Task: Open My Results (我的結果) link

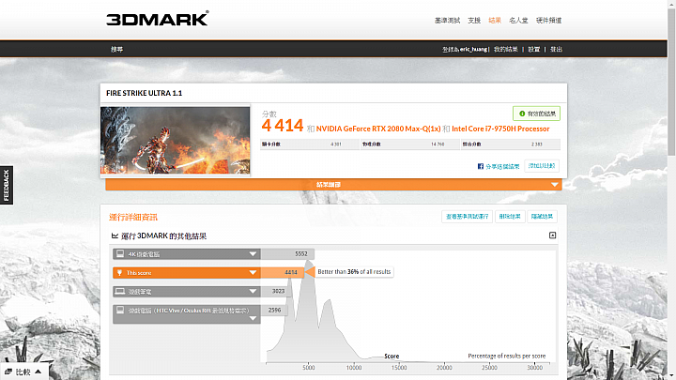Action: 506,49
